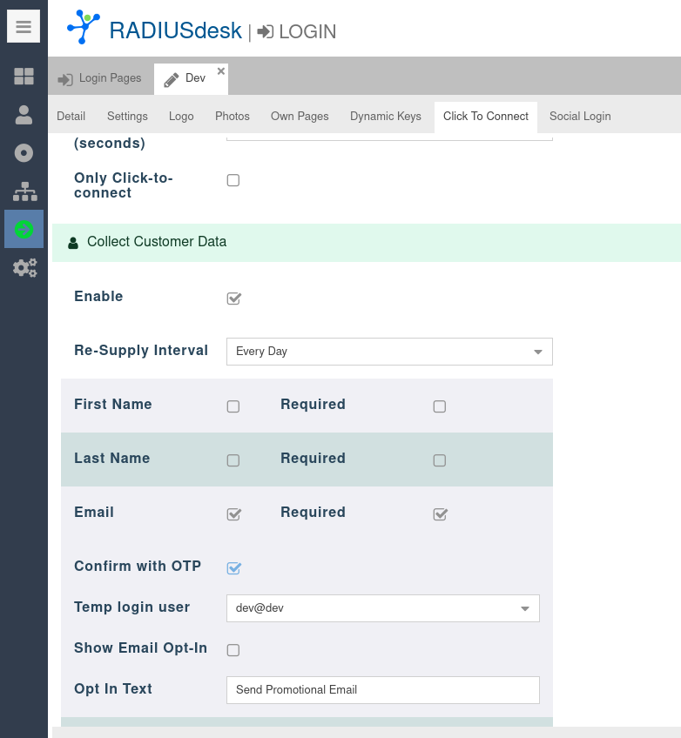681x738 pixels.
Task: Click the record/target icon in sidebar
Action: tap(24, 152)
